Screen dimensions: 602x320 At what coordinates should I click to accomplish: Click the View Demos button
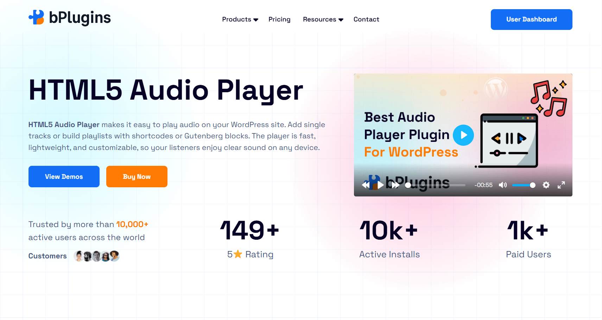click(64, 176)
